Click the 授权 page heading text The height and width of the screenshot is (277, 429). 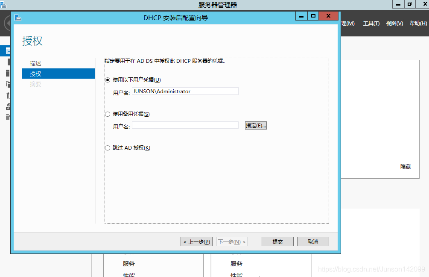click(x=32, y=41)
